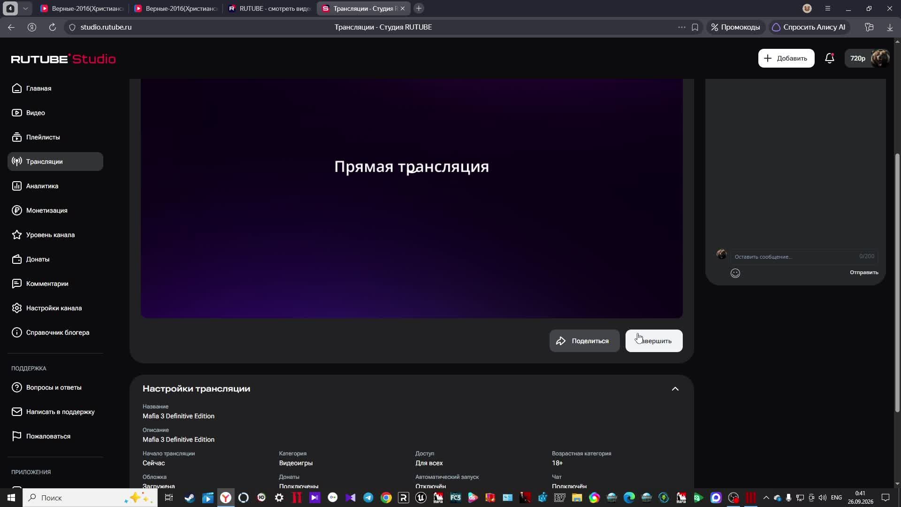Open Плейлисты in the sidebar
Screen dimensions: 901x507
click(55, 137)
